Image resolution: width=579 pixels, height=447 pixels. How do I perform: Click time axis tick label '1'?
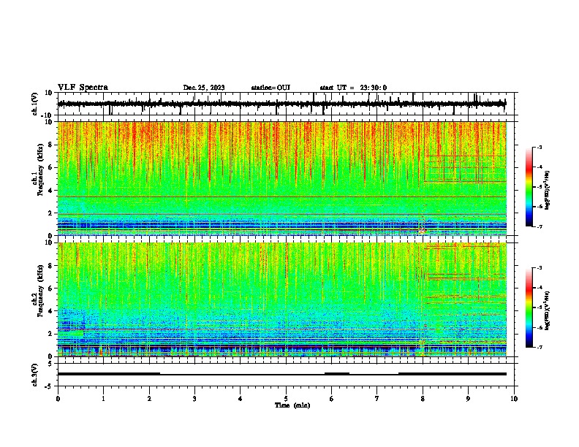103,399
